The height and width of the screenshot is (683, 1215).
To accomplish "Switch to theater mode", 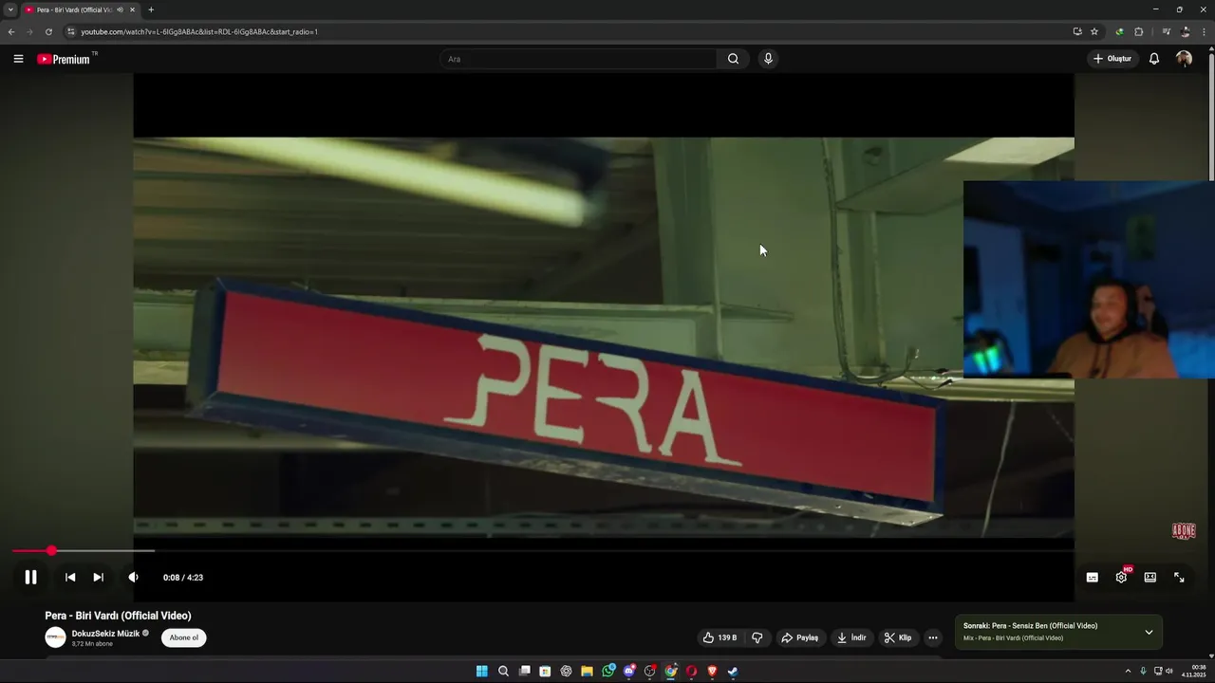I will click(1150, 577).
